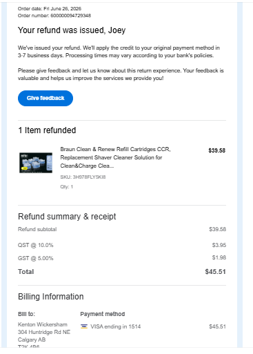Click the QST @ 10.0% row
This screenshot has width=253, height=354.
click(122, 245)
